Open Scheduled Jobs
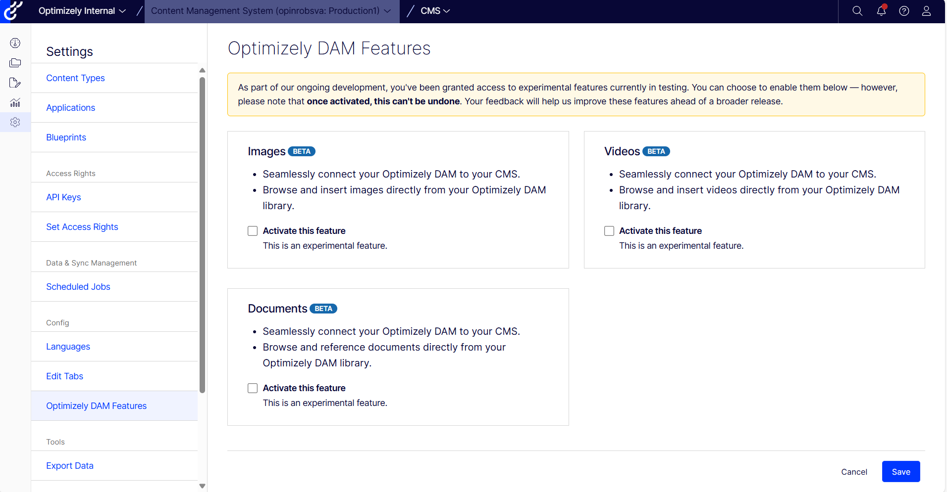The width and height of the screenshot is (947, 492). click(x=78, y=287)
